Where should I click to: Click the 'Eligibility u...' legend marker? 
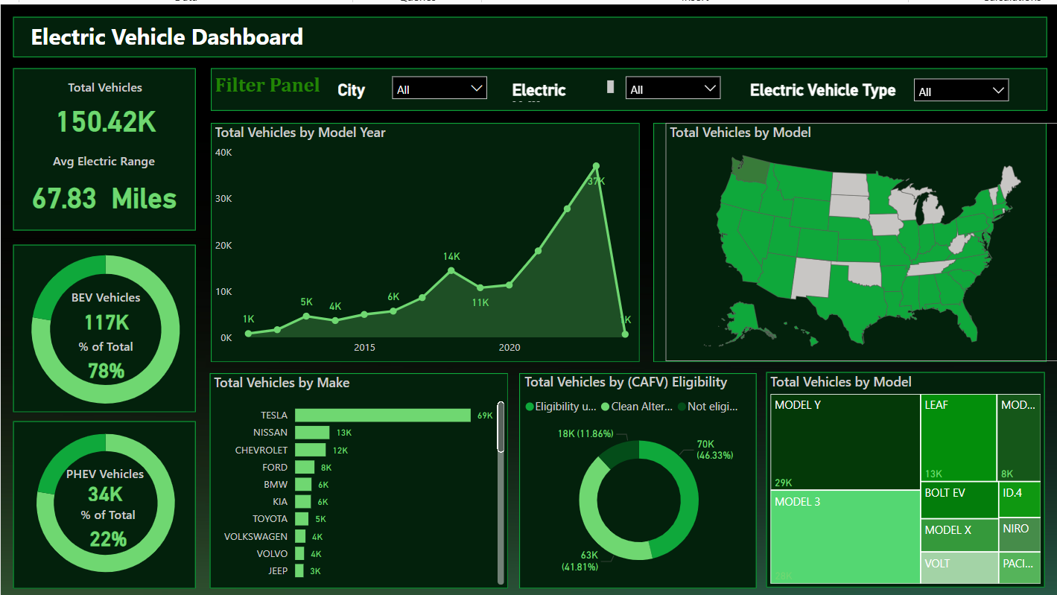[x=530, y=407]
